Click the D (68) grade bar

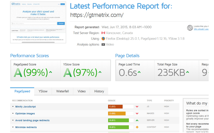click(121, 113)
